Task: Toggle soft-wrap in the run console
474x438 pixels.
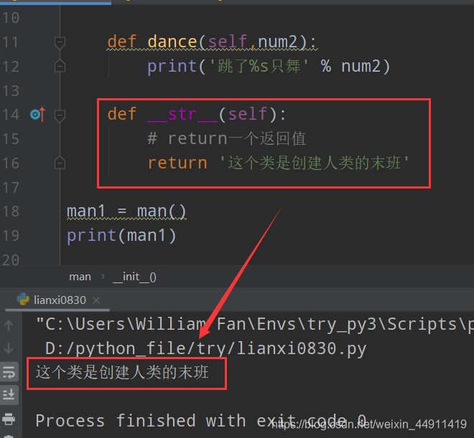Action: coord(9,371)
